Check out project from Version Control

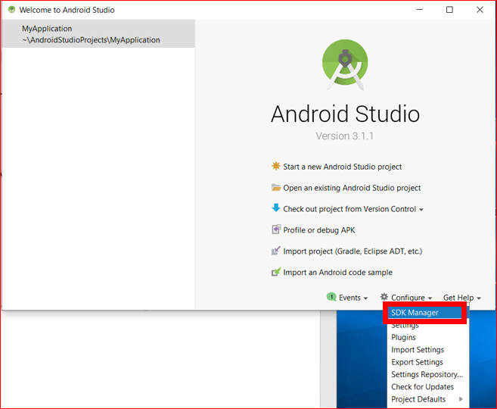click(349, 209)
